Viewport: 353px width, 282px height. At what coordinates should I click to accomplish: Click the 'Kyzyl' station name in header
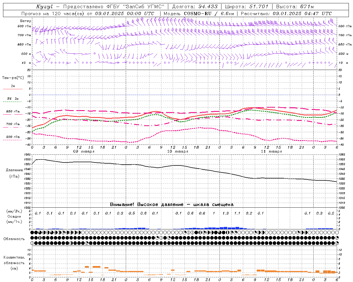[44, 7]
